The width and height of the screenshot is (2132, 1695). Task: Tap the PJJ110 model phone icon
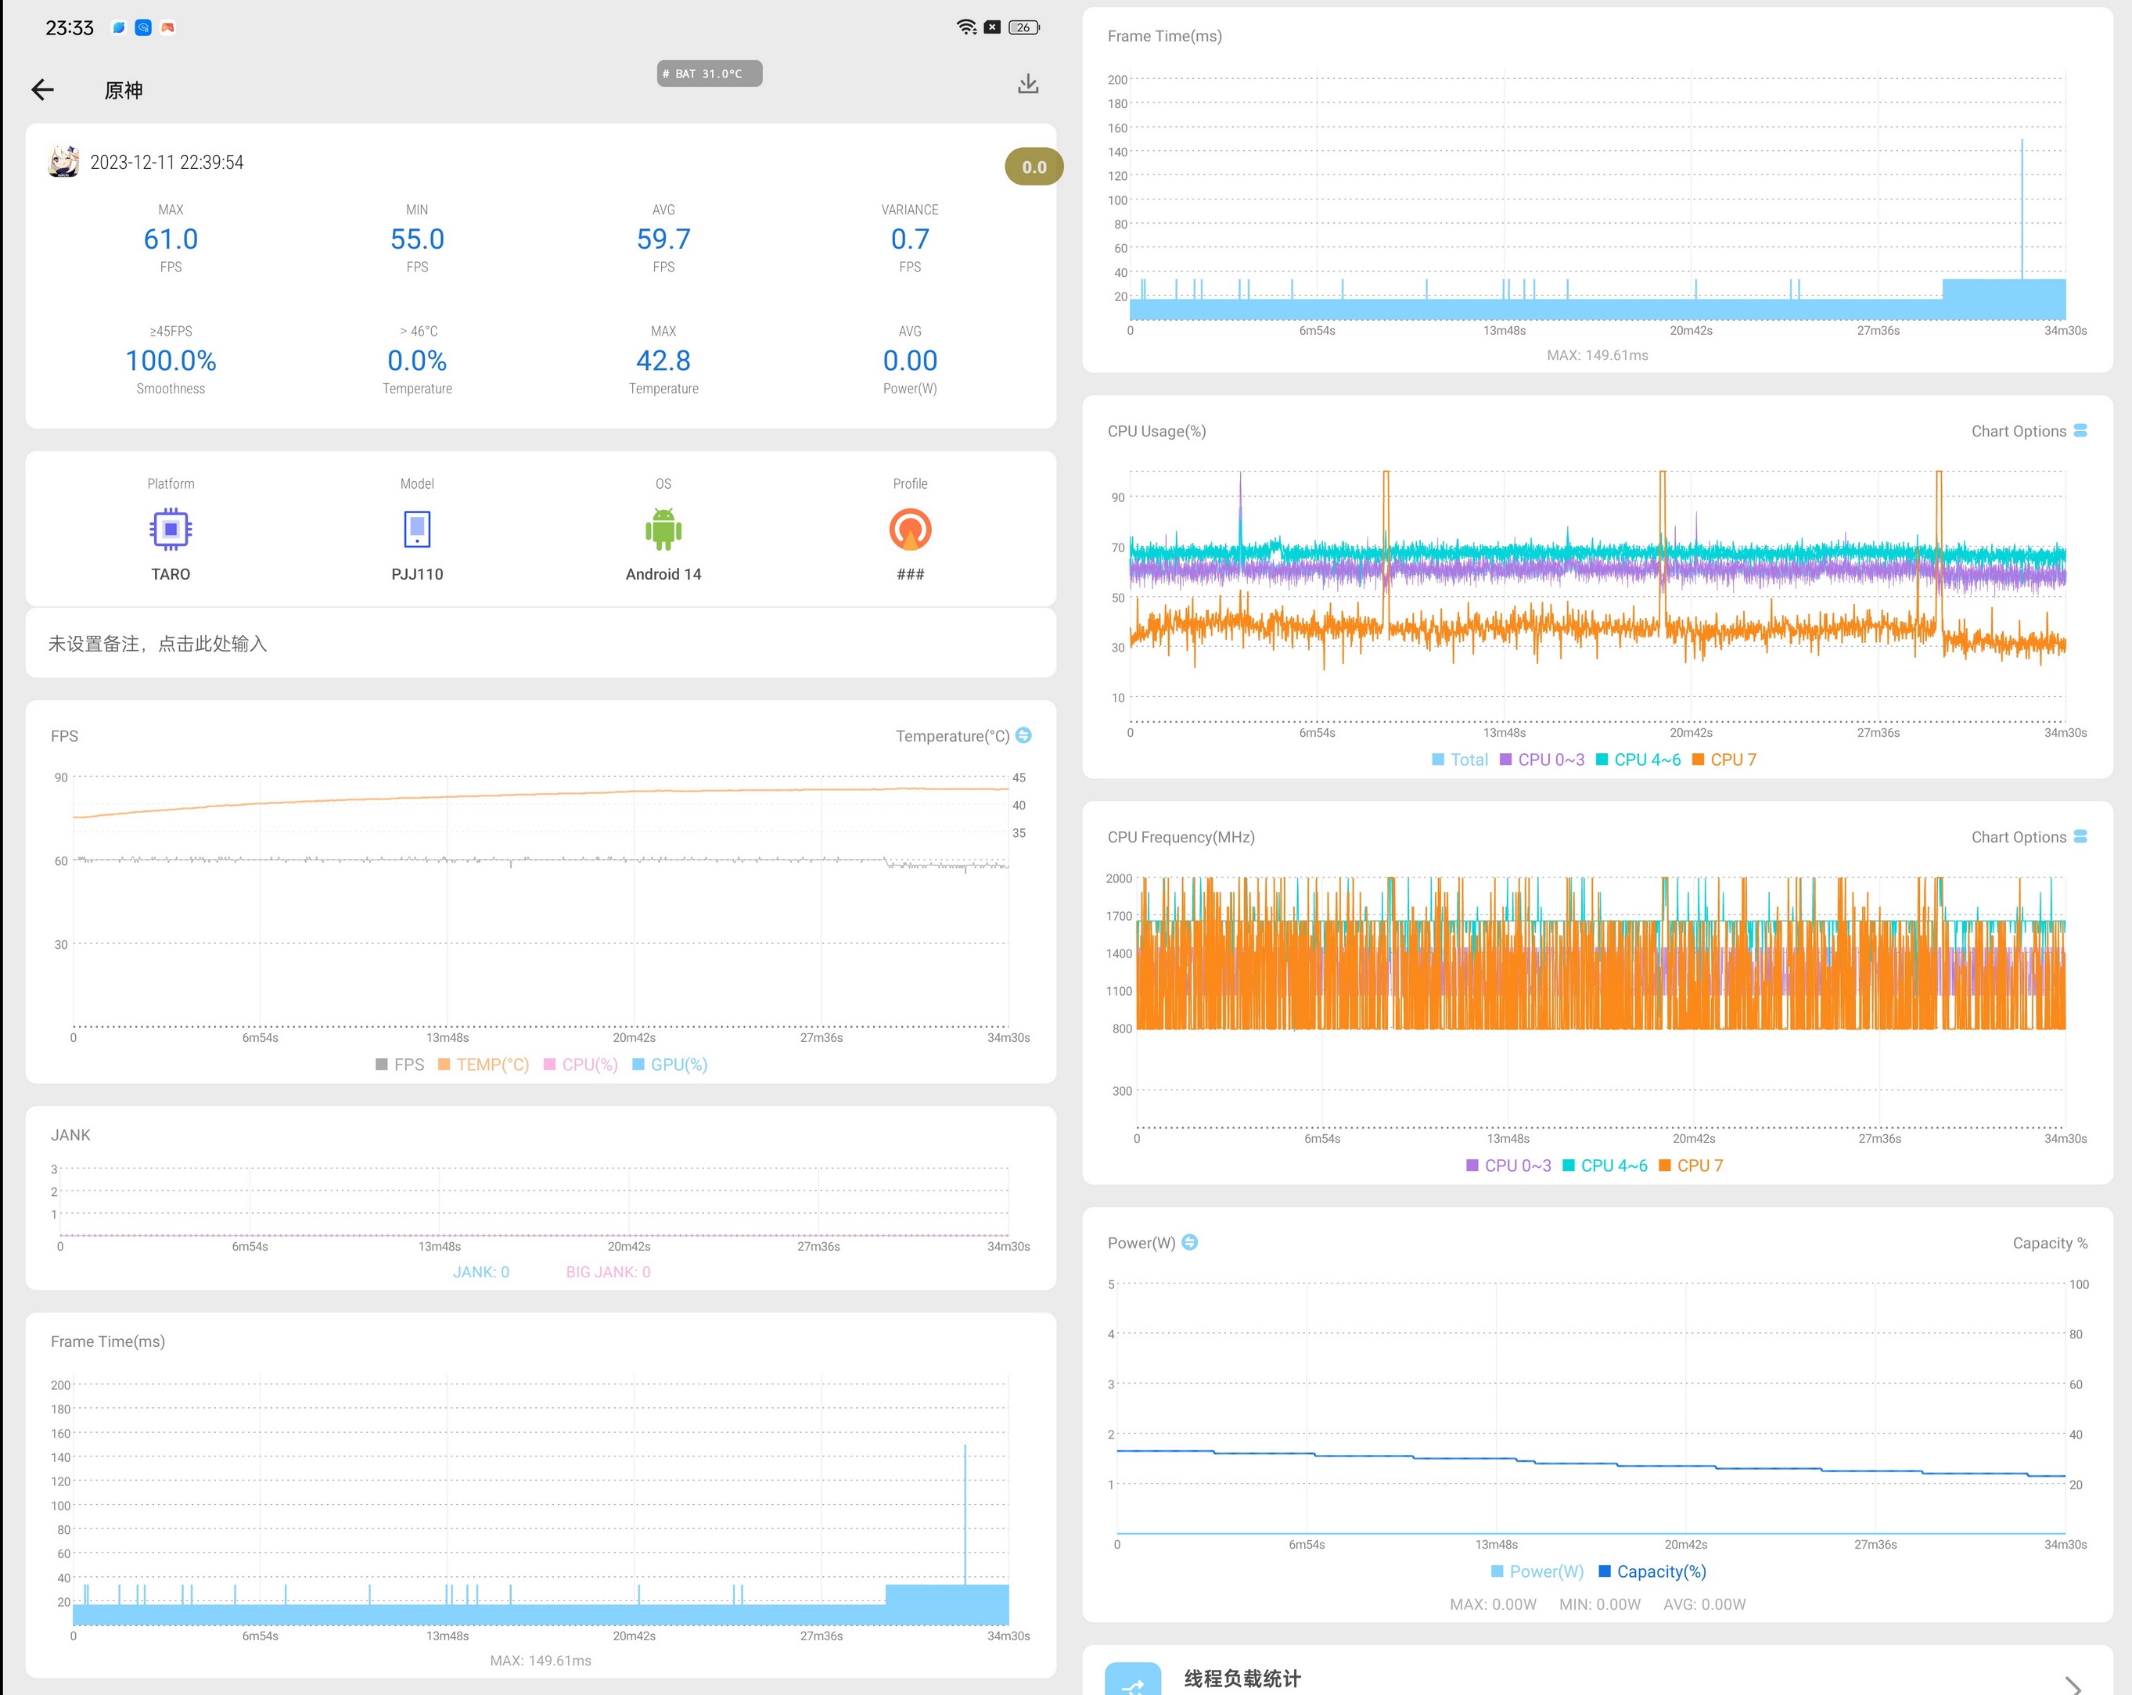click(x=417, y=530)
